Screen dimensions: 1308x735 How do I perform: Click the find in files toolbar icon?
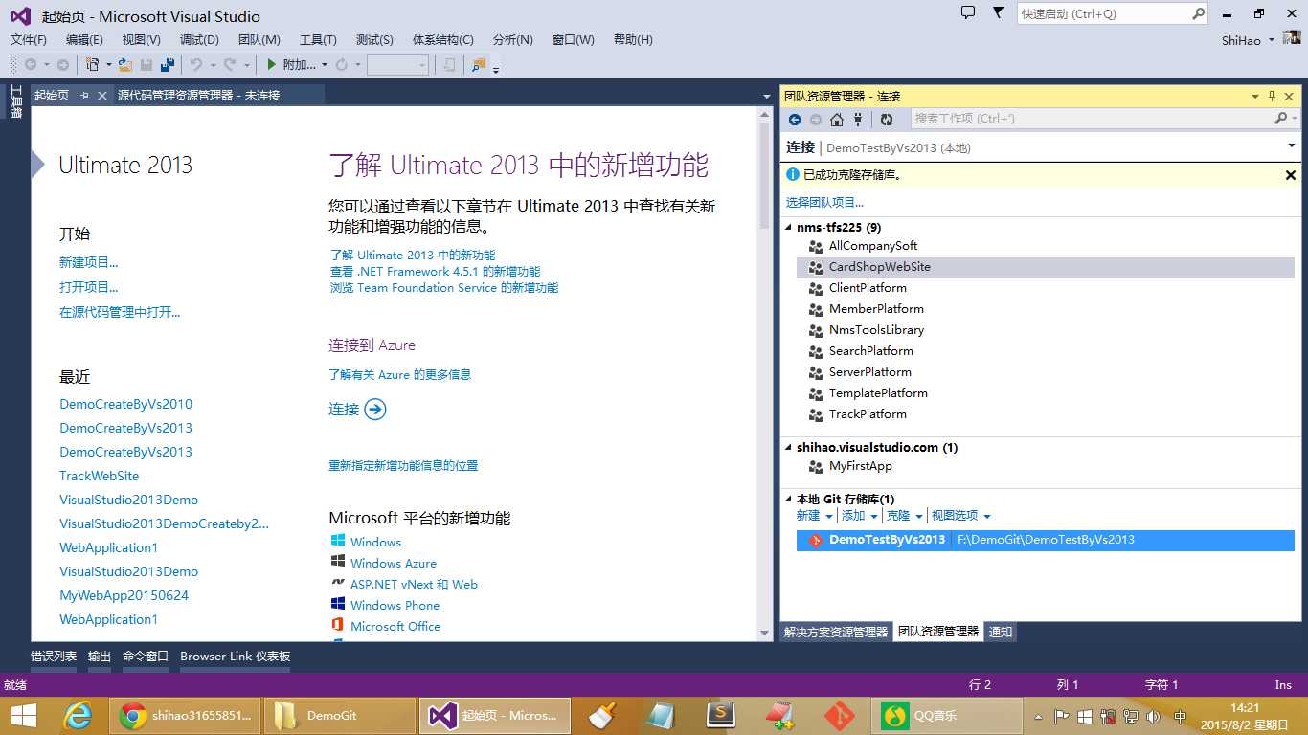pos(479,64)
